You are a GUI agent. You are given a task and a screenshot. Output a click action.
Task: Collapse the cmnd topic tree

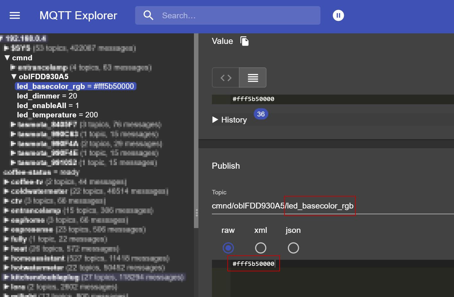(x=7, y=58)
